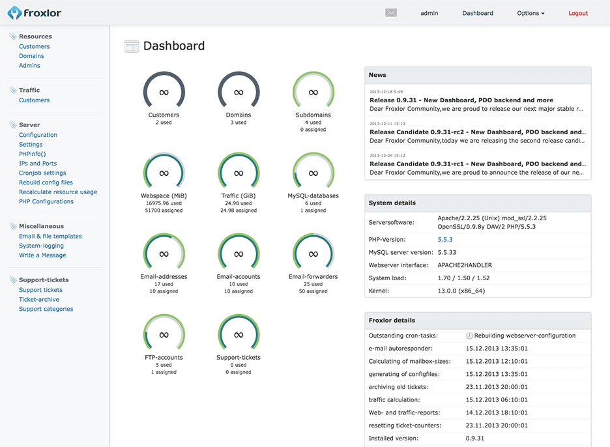Click the red Logout link

point(577,13)
